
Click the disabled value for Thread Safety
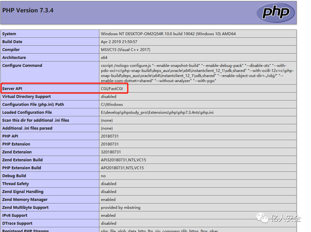pyautogui.click(x=109, y=184)
